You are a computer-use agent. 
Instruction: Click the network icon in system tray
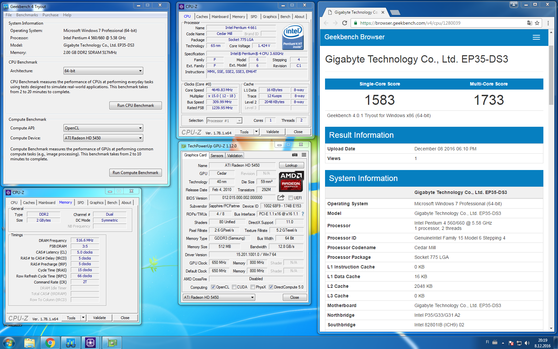click(x=519, y=343)
